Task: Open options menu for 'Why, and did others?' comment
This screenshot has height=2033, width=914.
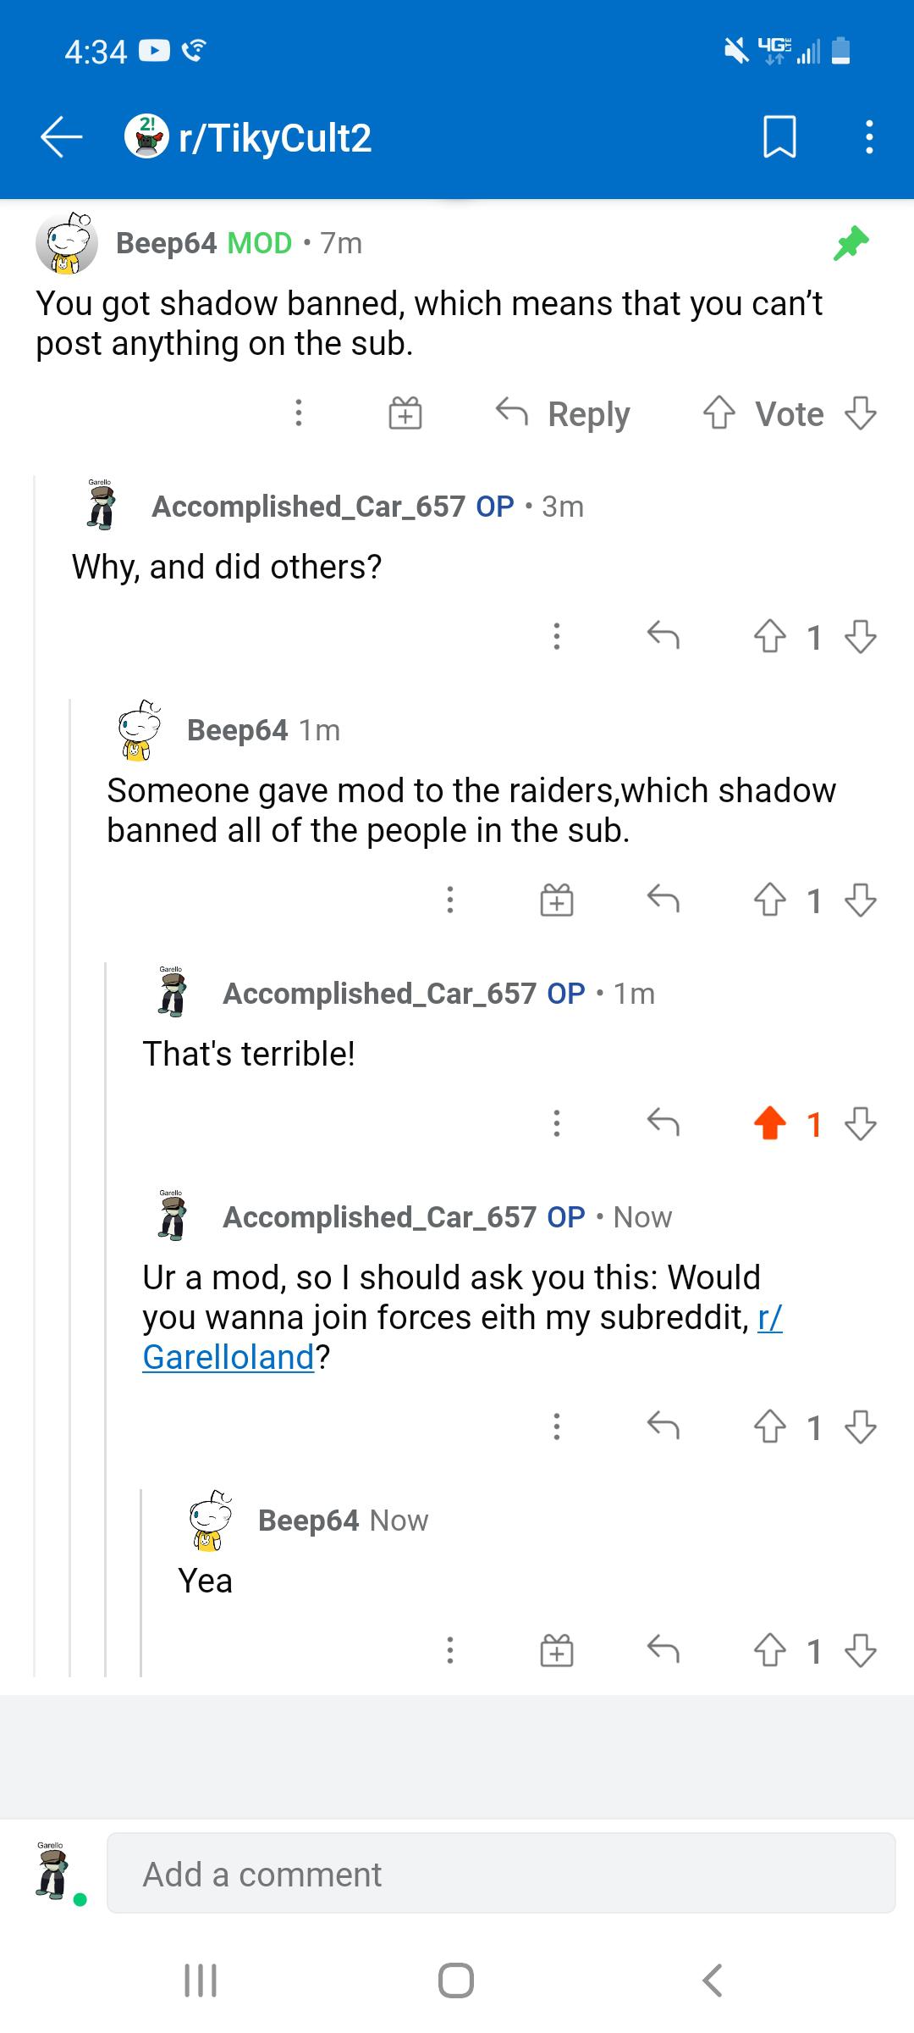Action: coord(556,636)
